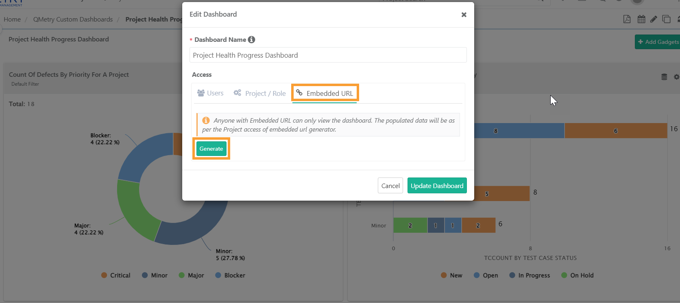Click Update Dashboard button

[437, 186]
